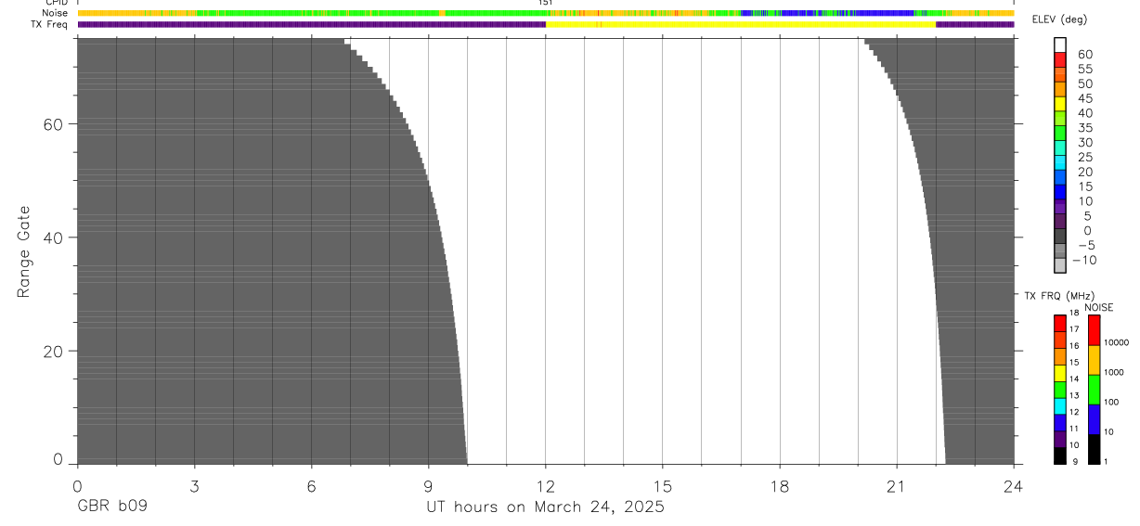The image size is (1140, 526).
Task: Click the black swatch in the NOISE color bar
Action: (1095, 449)
